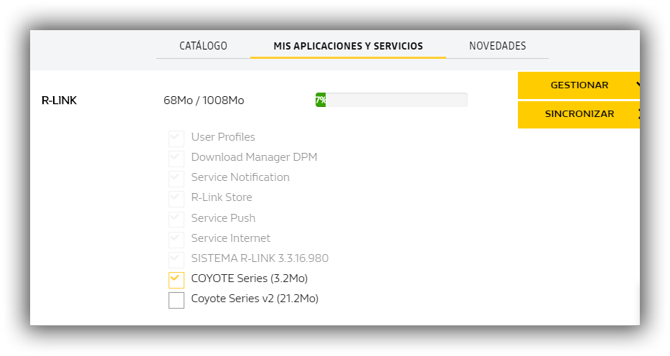The width and height of the screenshot is (670, 356).
Task: Toggle the R-Link Store checkbox
Action: [x=176, y=198]
